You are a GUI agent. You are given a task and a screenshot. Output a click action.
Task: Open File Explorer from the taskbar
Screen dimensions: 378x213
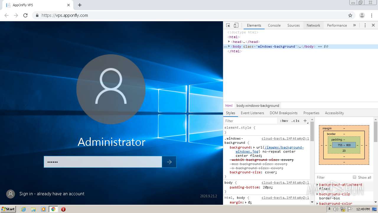pos(33,209)
